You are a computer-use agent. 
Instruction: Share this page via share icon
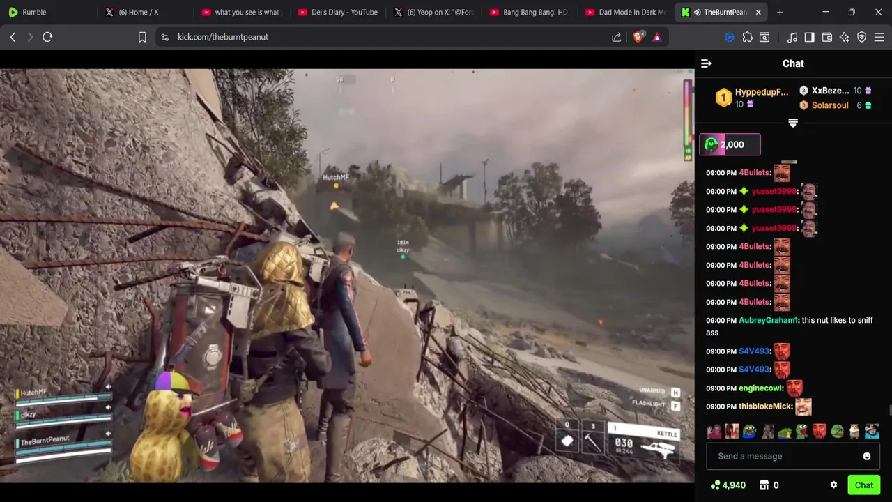[617, 37]
